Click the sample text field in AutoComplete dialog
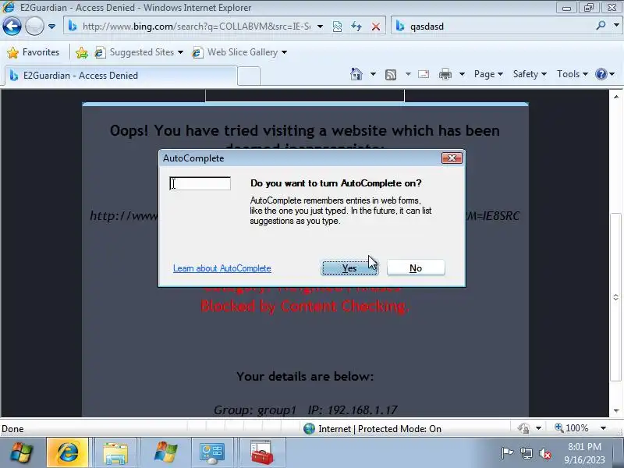 tap(200, 183)
